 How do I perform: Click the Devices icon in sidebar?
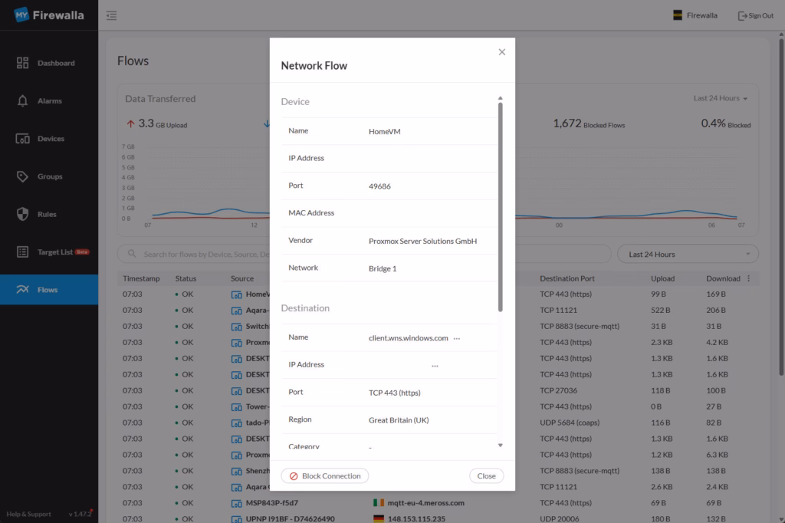click(22, 139)
